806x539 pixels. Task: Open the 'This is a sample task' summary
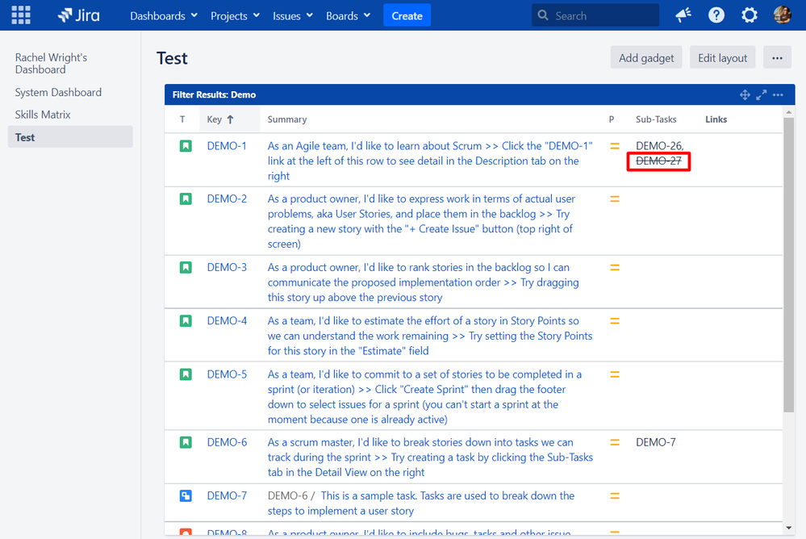[x=421, y=503]
